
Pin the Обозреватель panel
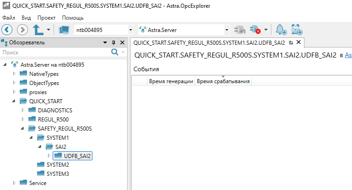coord(114,42)
